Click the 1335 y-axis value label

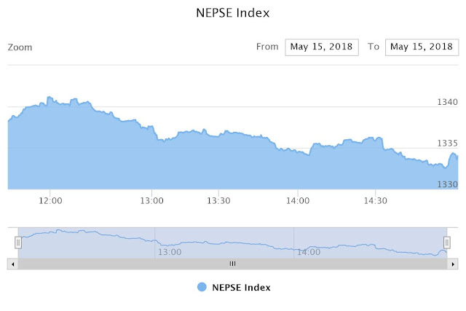(x=447, y=143)
